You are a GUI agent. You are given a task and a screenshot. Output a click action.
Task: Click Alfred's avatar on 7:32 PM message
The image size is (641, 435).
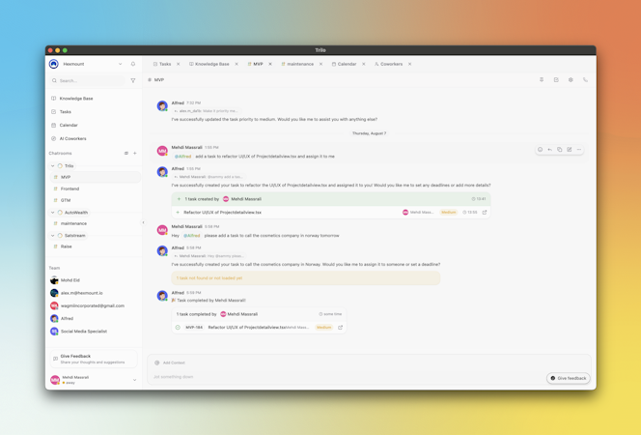pos(162,106)
